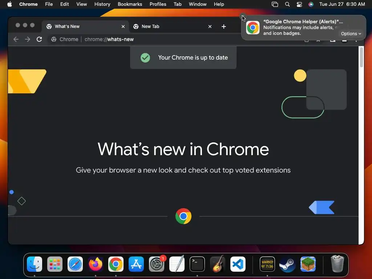Open TextEdit from the dock
This screenshot has height=279, width=372.
177,264
